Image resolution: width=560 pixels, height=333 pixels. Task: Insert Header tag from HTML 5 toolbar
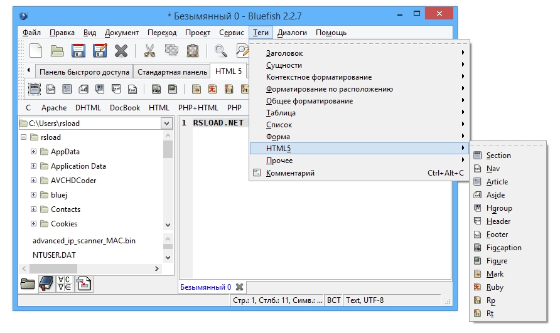click(116, 89)
